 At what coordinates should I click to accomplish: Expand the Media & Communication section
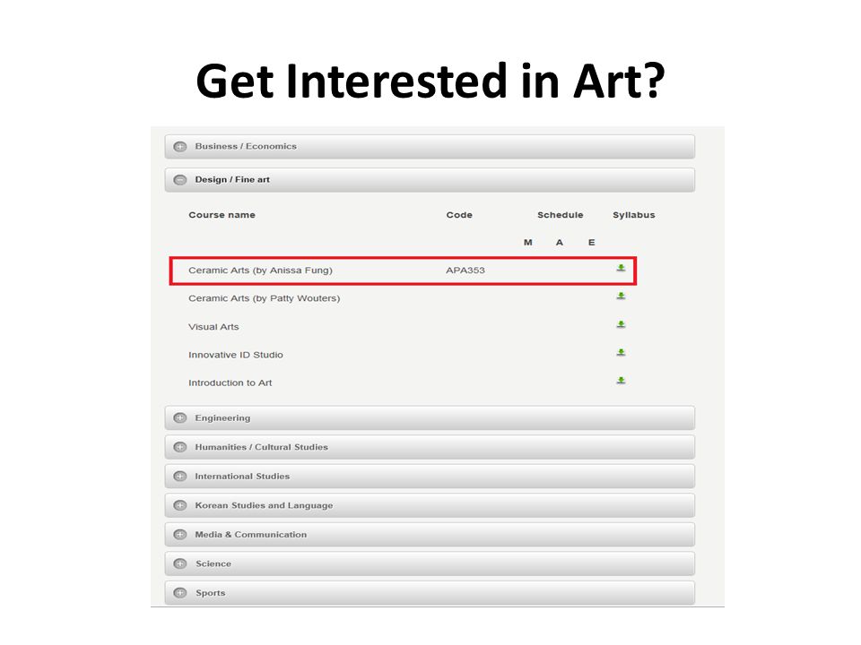[x=430, y=534]
